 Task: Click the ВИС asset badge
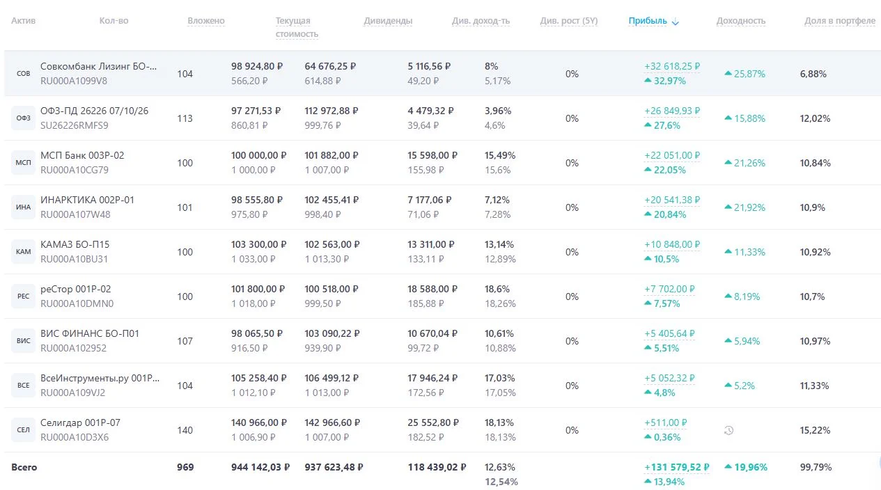coord(23,341)
